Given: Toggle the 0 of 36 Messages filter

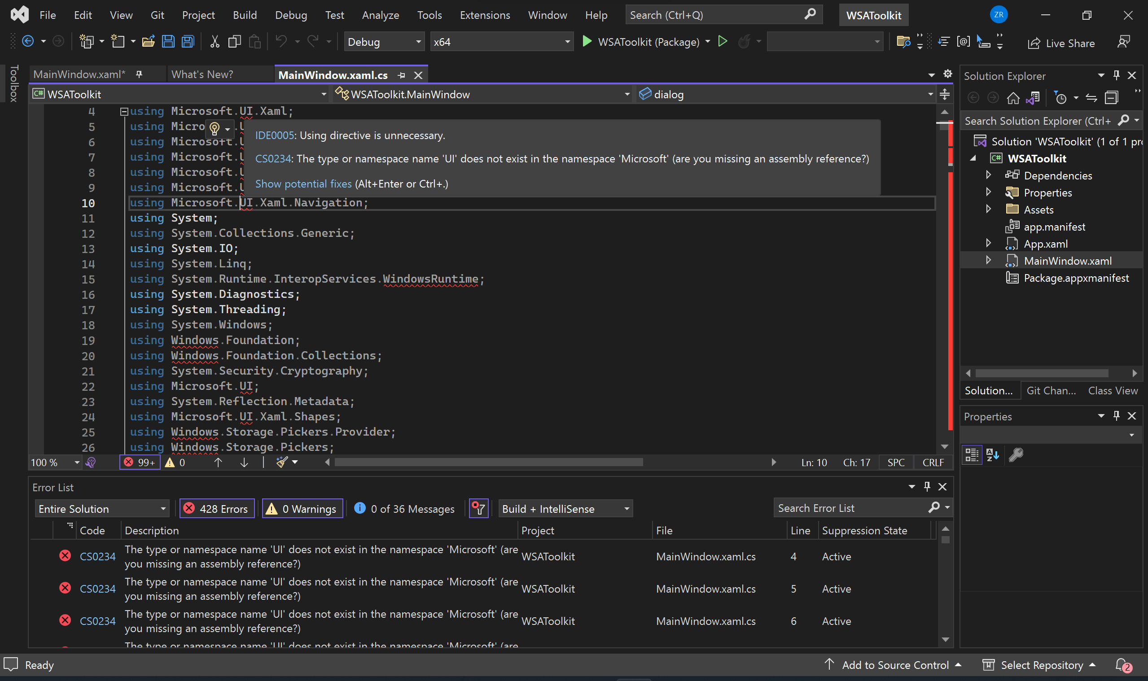Looking at the screenshot, I should click(404, 508).
